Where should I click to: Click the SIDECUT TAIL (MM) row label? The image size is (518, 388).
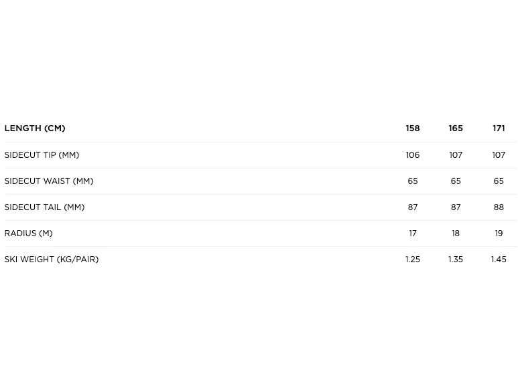[x=45, y=207]
